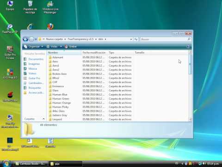Click the Documentos favorite link icon
The height and width of the screenshot is (167, 222).
pyautogui.click(x=25, y=59)
